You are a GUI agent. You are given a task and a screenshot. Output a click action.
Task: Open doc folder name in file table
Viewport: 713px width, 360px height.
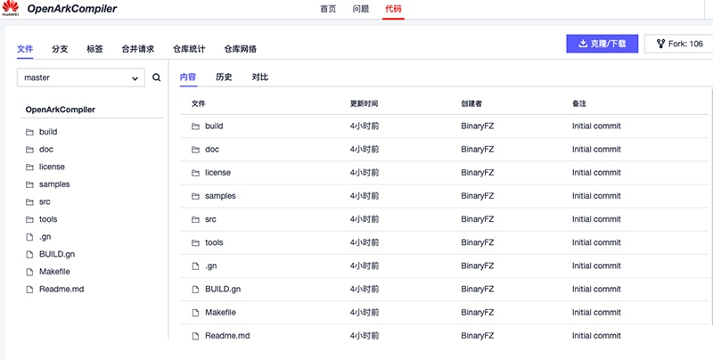212,150
